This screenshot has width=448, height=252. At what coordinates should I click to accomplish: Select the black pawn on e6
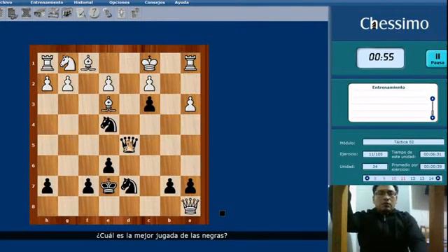click(x=108, y=165)
